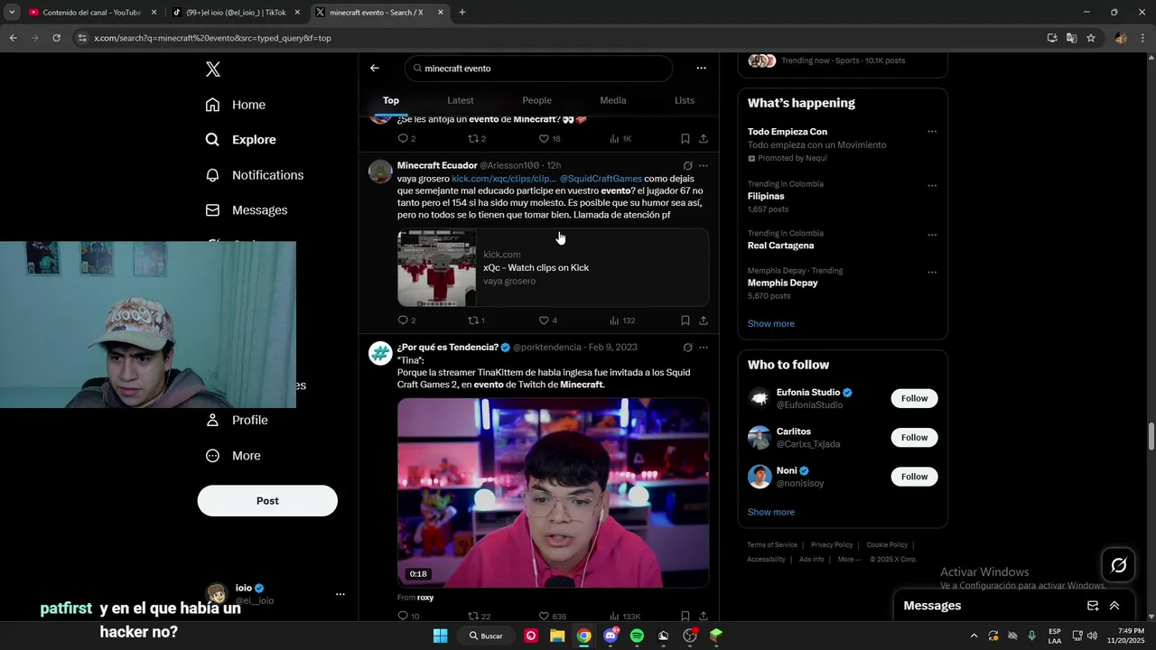Open Messages from the sidebar
This screenshot has width=1156, height=650.
tap(246, 210)
